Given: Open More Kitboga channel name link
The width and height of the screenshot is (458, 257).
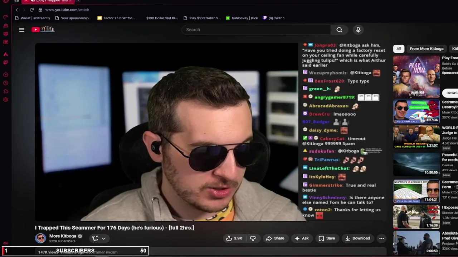Looking at the screenshot, I should tap(63, 236).
